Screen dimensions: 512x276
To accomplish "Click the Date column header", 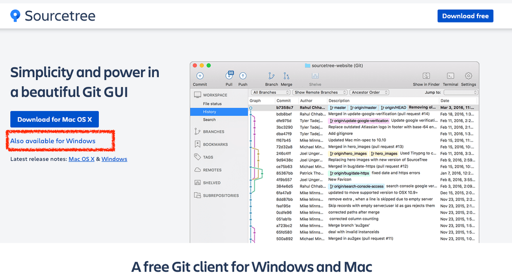I will (445, 101).
